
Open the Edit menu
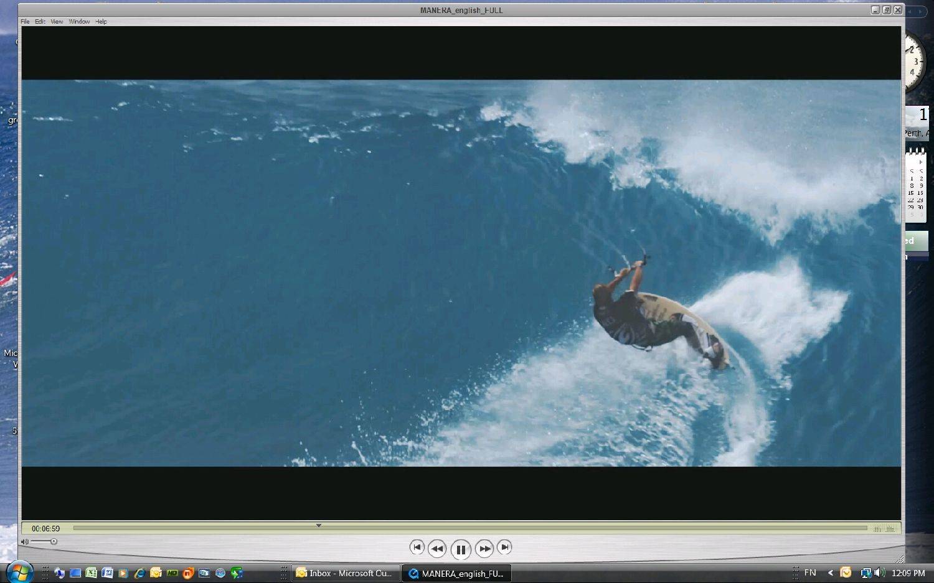[40, 22]
